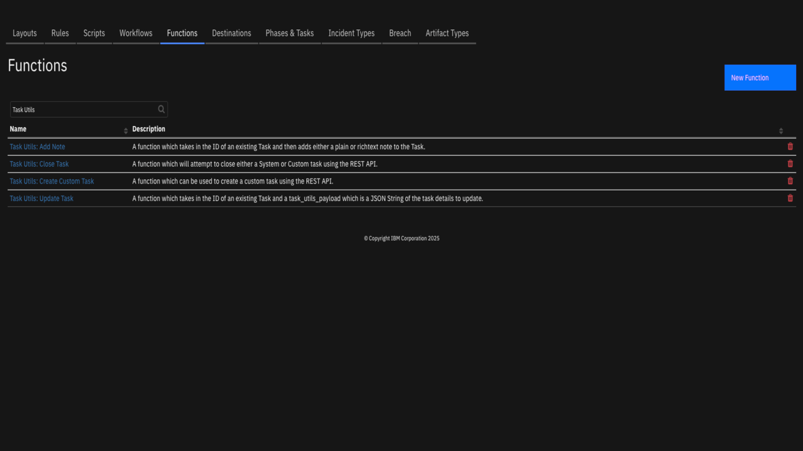Open the Destinations tab
Viewport: 803px width, 451px height.
coord(231,33)
